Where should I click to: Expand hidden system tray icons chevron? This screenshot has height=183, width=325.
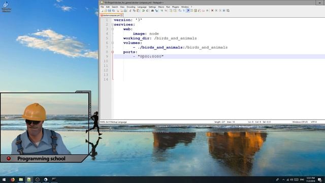283,179
